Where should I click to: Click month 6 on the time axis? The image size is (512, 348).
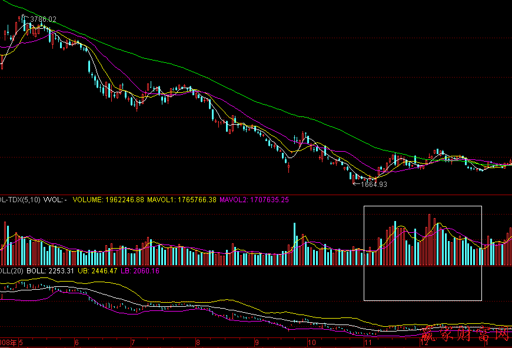(77, 342)
